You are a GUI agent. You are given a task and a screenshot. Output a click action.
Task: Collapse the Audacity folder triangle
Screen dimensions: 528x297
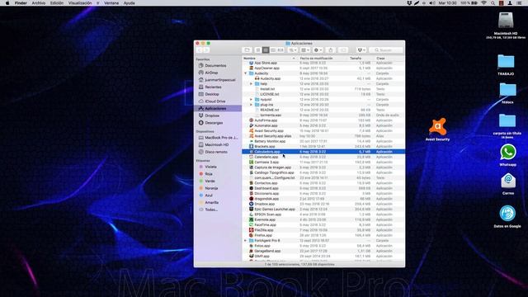246,73
